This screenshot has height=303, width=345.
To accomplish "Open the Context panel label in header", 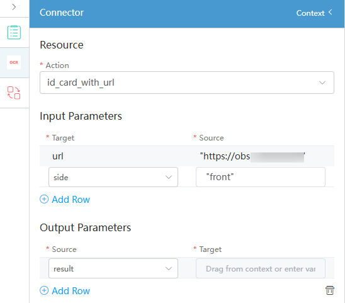I will point(310,13).
